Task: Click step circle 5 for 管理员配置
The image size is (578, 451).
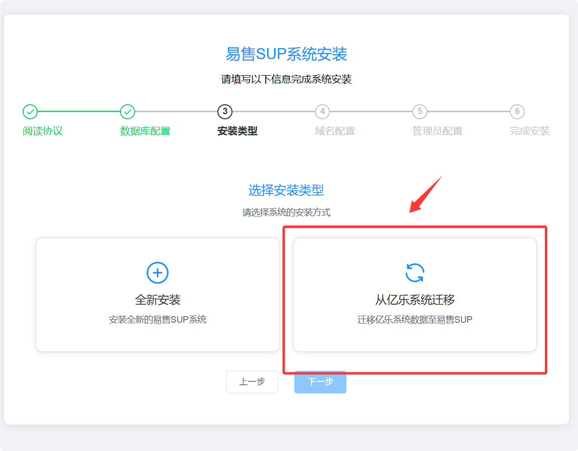Action: (419, 112)
